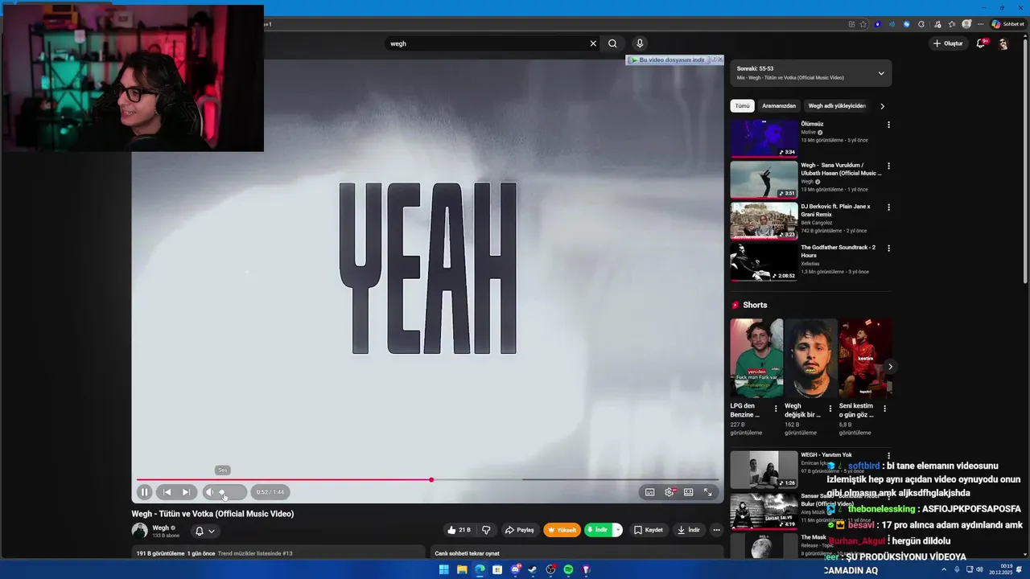Open notification bell dropdown for Wegh channel

[205, 531]
